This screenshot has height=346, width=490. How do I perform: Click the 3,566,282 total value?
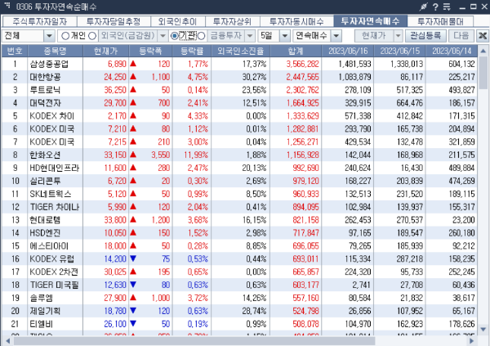point(302,64)
